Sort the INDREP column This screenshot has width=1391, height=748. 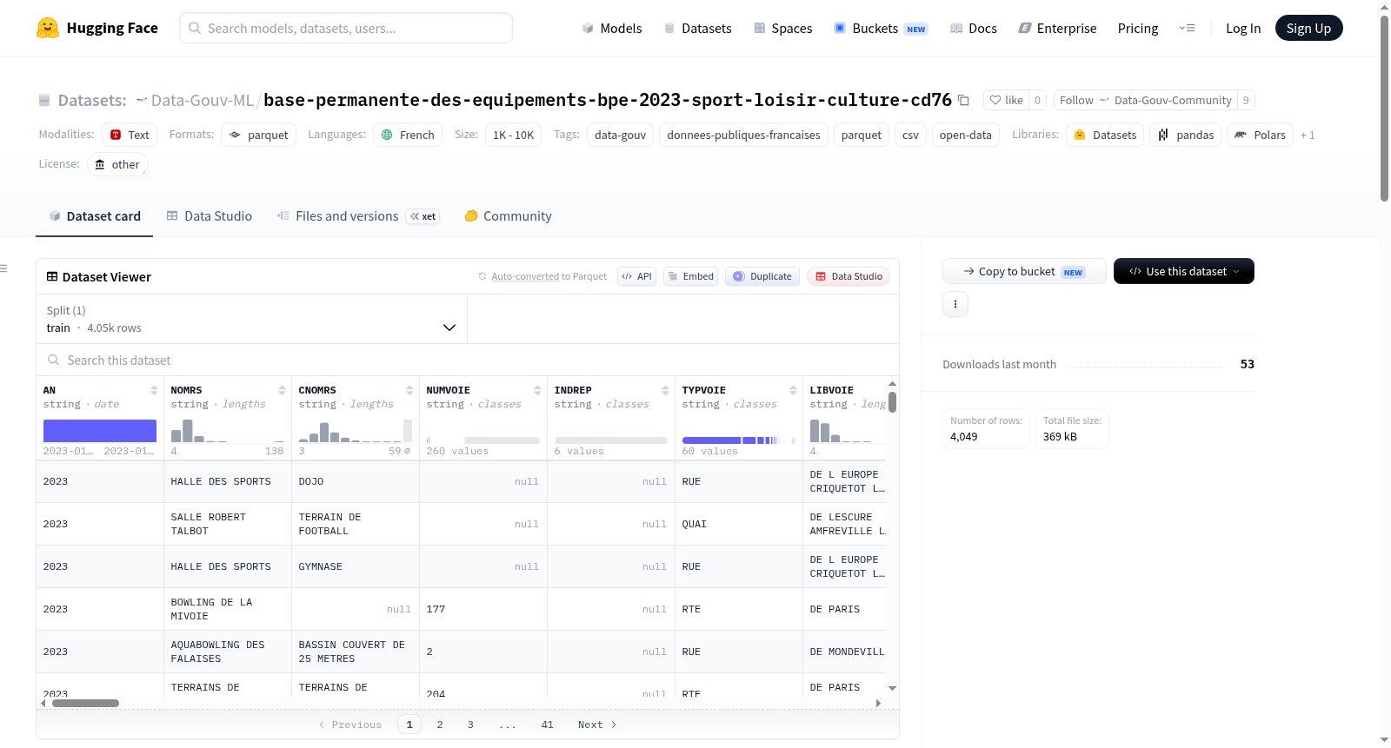click(x=665, y=390)
